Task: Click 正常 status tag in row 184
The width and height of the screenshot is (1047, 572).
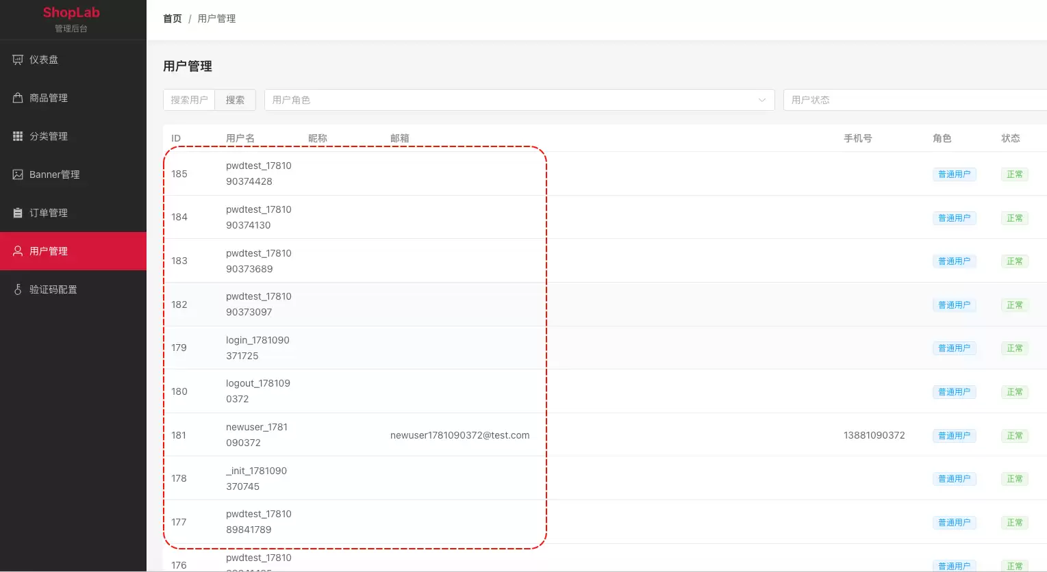Action: (1015, 218)
